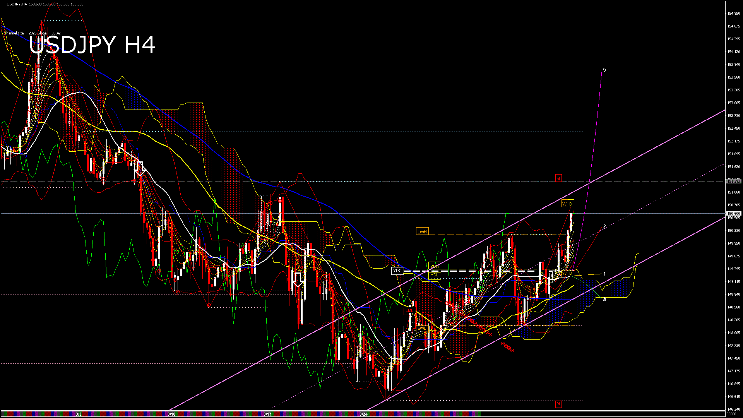This screenshot has height=418, width=743.
Task: Click the 30000 value below the price scale
Action: click(732, 414)
